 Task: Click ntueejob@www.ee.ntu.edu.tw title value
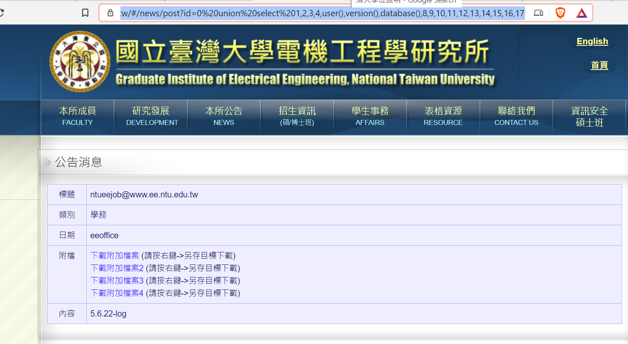(x=144, y=194)
